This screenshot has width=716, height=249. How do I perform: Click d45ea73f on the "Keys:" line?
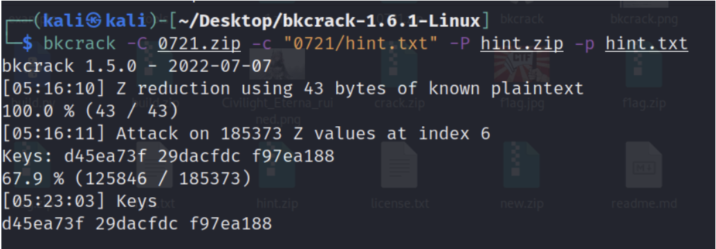(x=105, y=157)
